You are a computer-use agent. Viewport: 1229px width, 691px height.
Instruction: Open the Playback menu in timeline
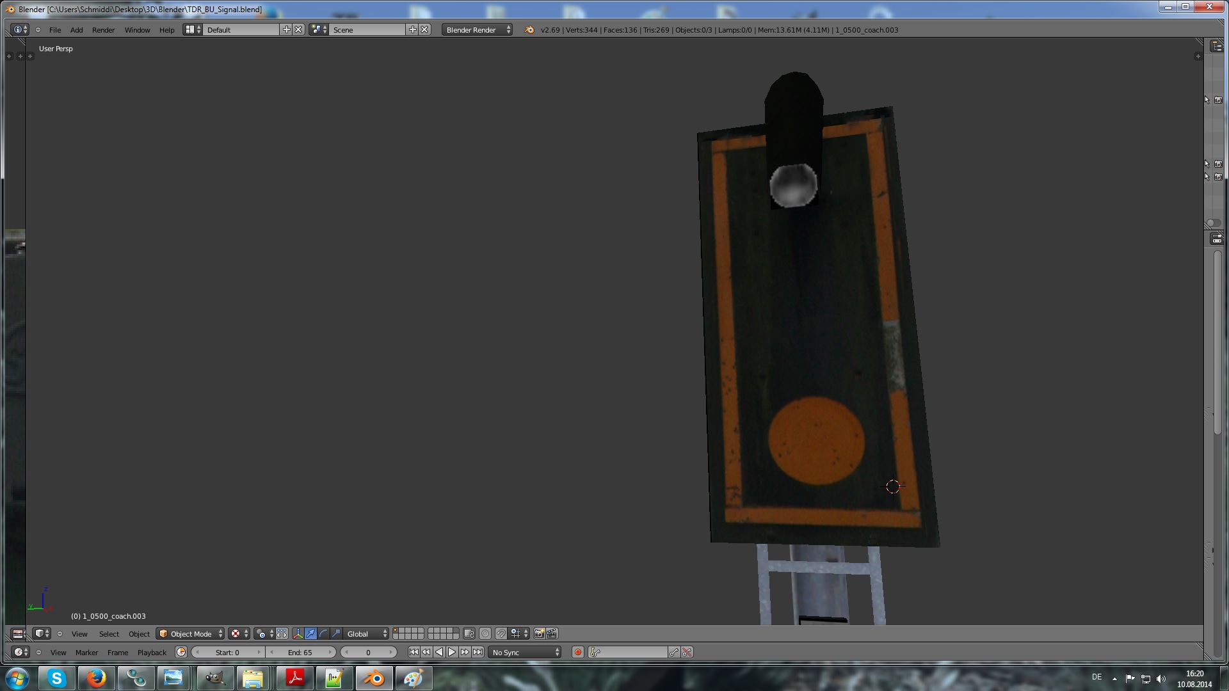click(152, 652)
